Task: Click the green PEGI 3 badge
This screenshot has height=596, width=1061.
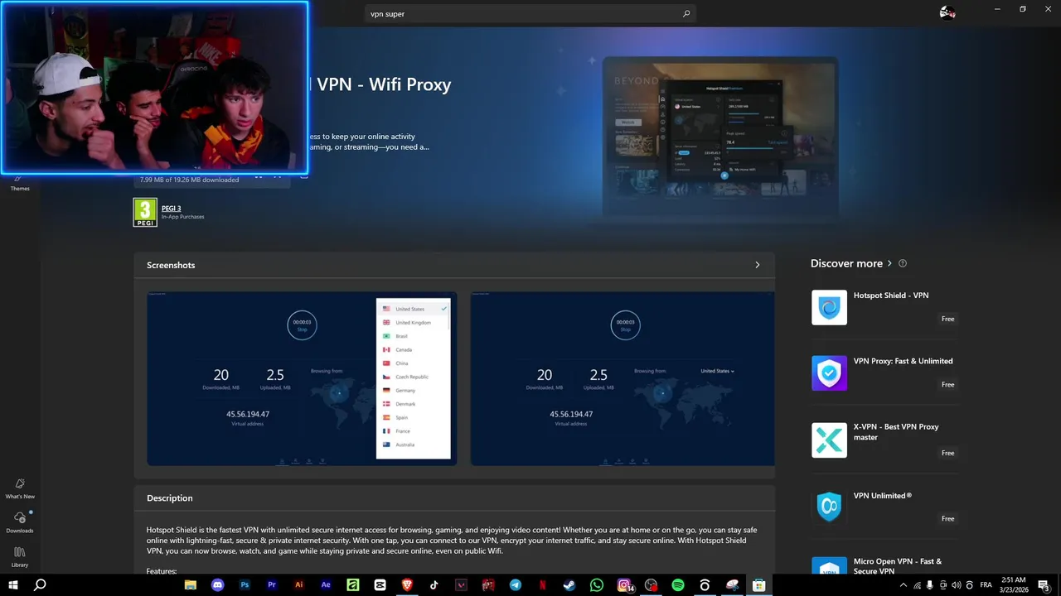Action: click(x=145, y=213)
